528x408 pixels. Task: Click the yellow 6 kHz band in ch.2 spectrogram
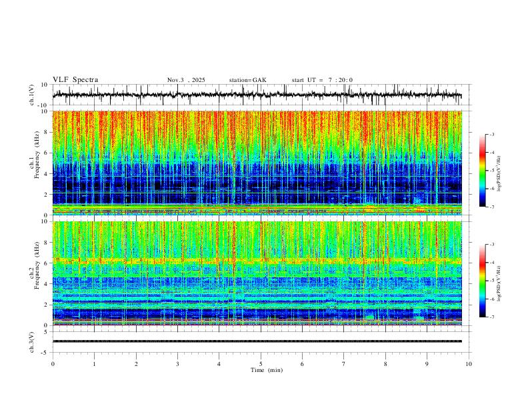click(257, 261)
